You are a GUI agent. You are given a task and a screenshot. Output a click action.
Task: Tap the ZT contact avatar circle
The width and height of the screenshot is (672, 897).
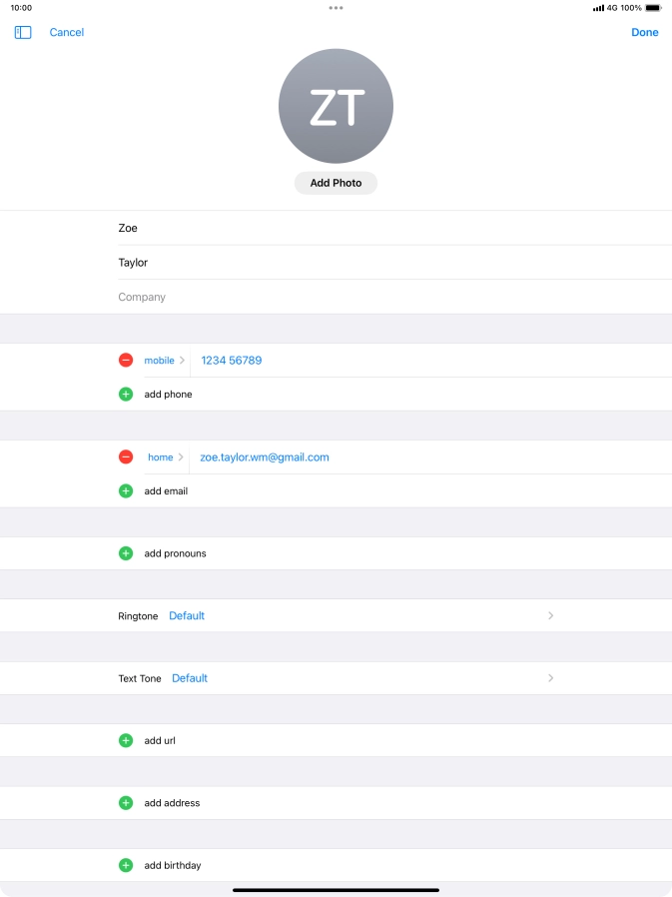coord(336,107)
